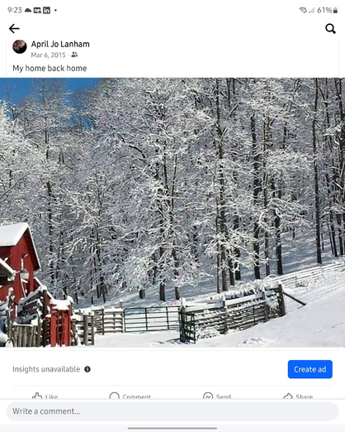Click the Mar 6, 2015 post date

pyautogui.click(x=48, y=55)
